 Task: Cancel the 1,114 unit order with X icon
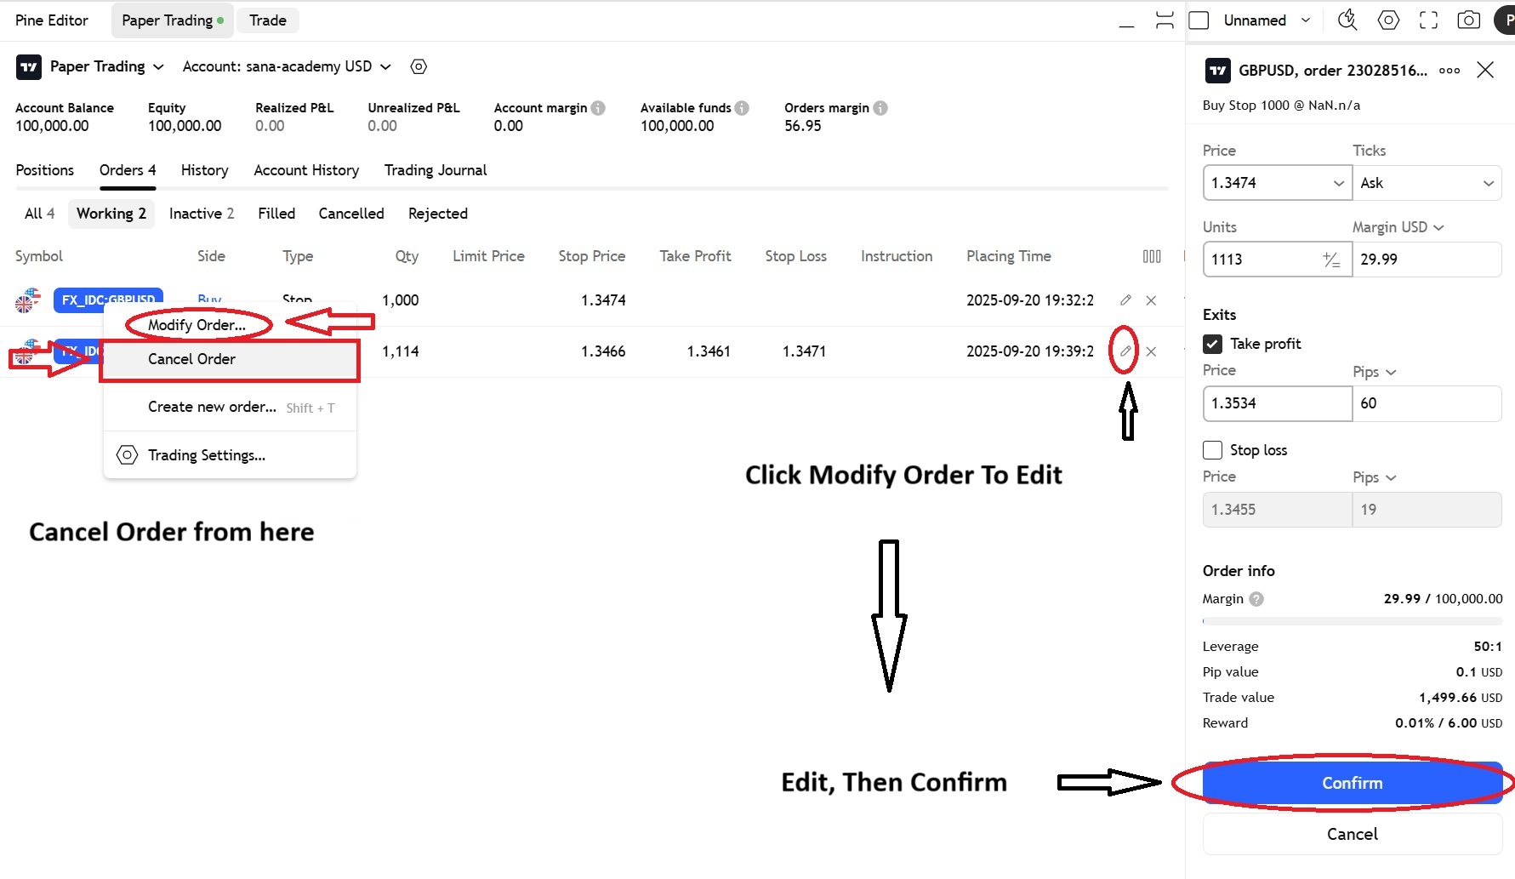(x=1151, y=351)
